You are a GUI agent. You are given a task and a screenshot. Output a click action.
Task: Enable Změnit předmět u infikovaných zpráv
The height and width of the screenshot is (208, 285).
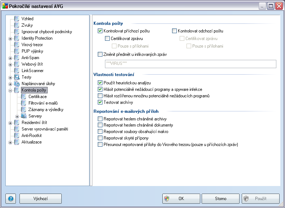tap(100, 54)
